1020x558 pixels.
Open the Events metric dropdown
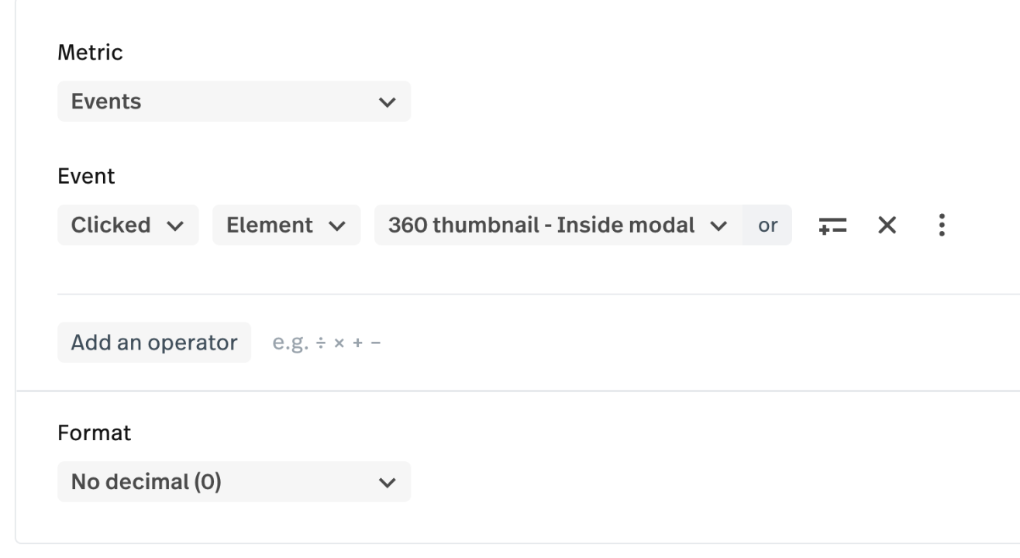pos(233,102)
